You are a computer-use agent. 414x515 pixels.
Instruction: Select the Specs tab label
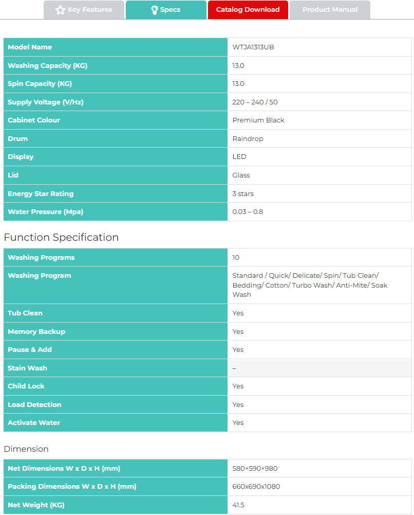point(170,10)
